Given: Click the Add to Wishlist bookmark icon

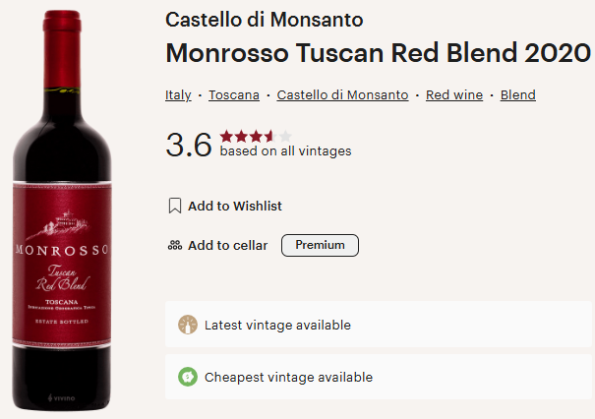Looking at the screenshot, I should (x=174, y=206).
